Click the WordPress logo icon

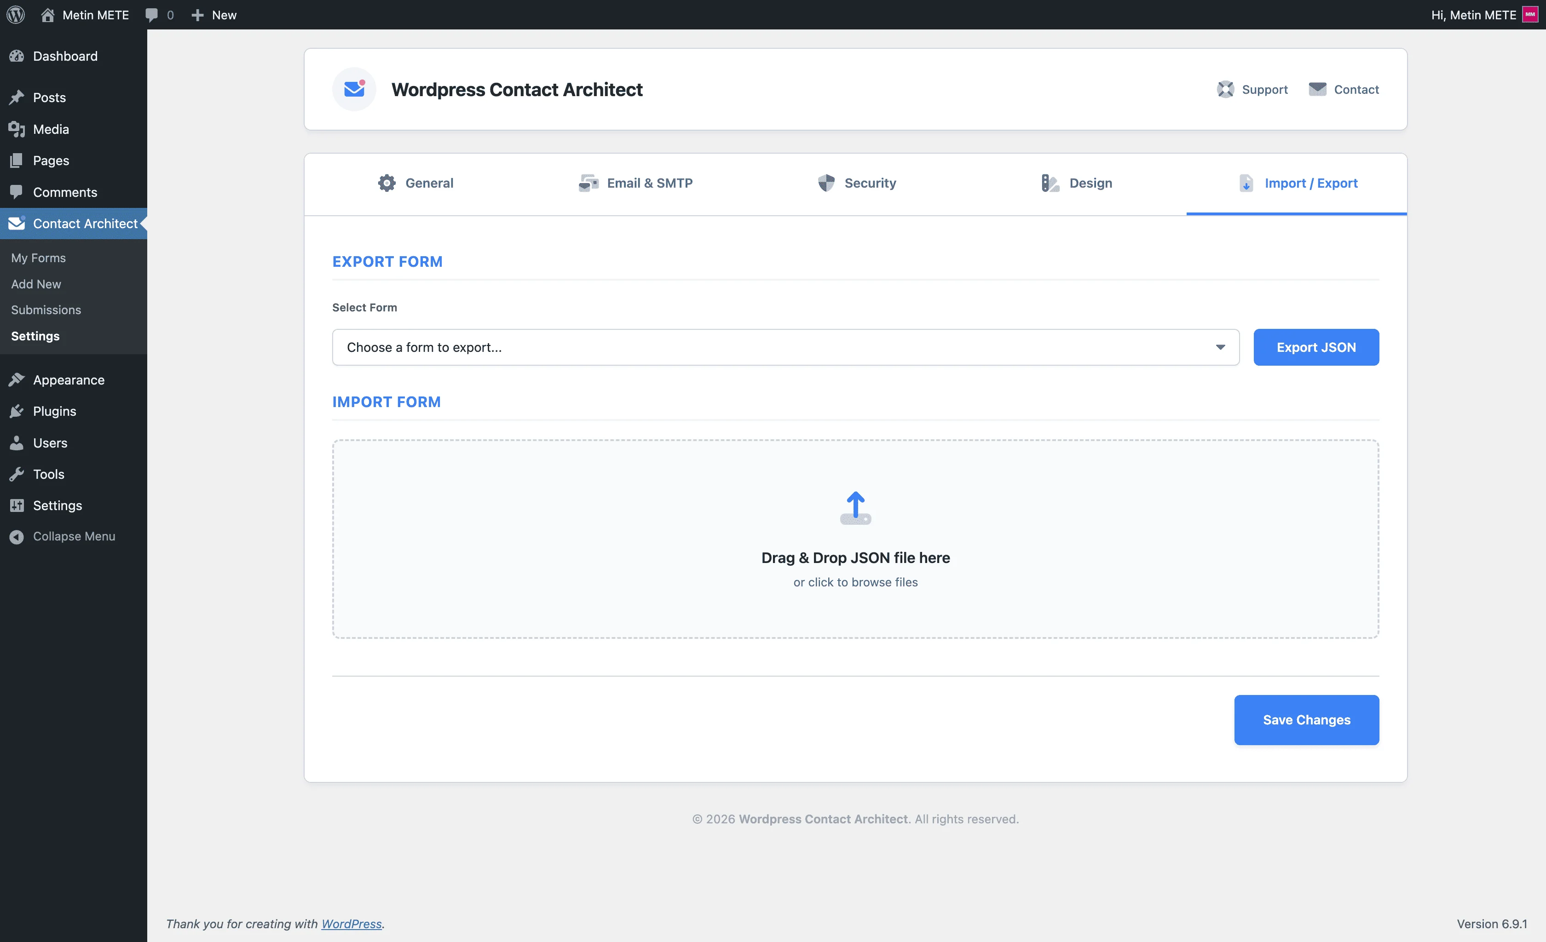coord(16,14)
